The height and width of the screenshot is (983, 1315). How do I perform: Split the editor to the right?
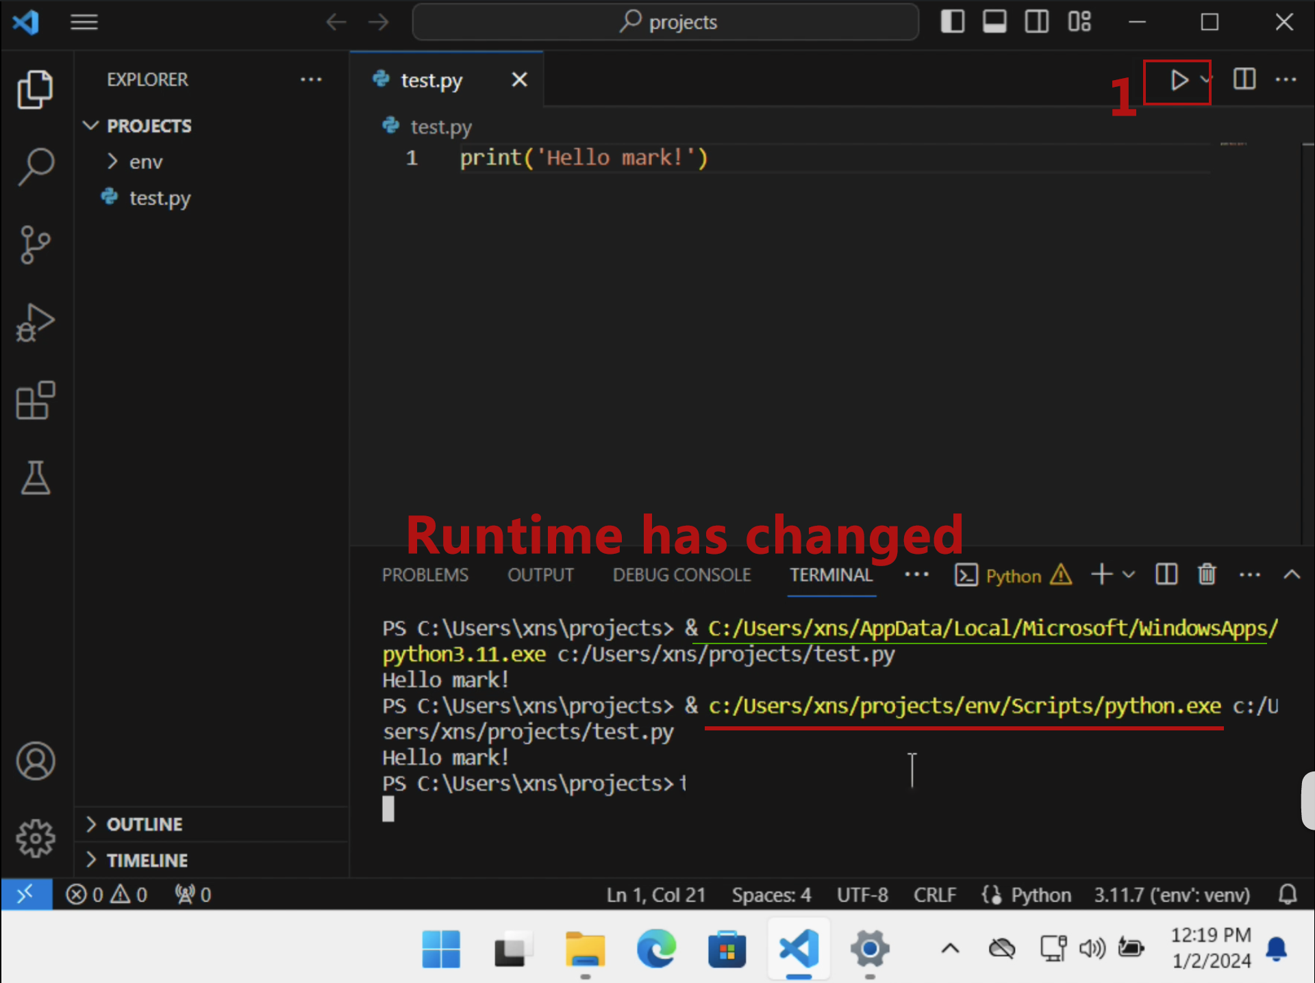[1244, 79]
